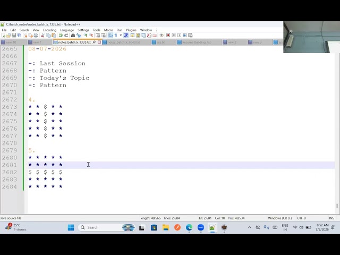Open the Window menu
Image resolution: width=340 pixels, height=255 pixels.
pyautogui.click(x=146, y=30)
